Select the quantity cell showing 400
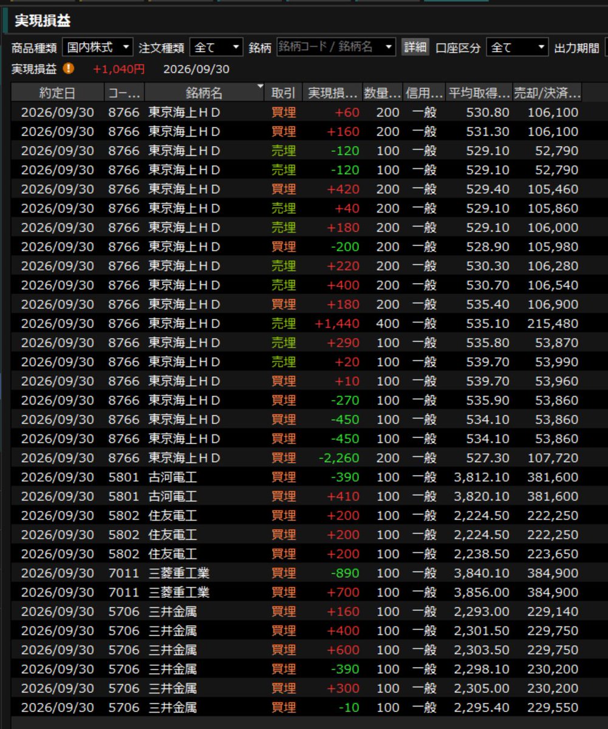Image resolution: width=608 pixels, height=729 pixels. pos(388,324)
